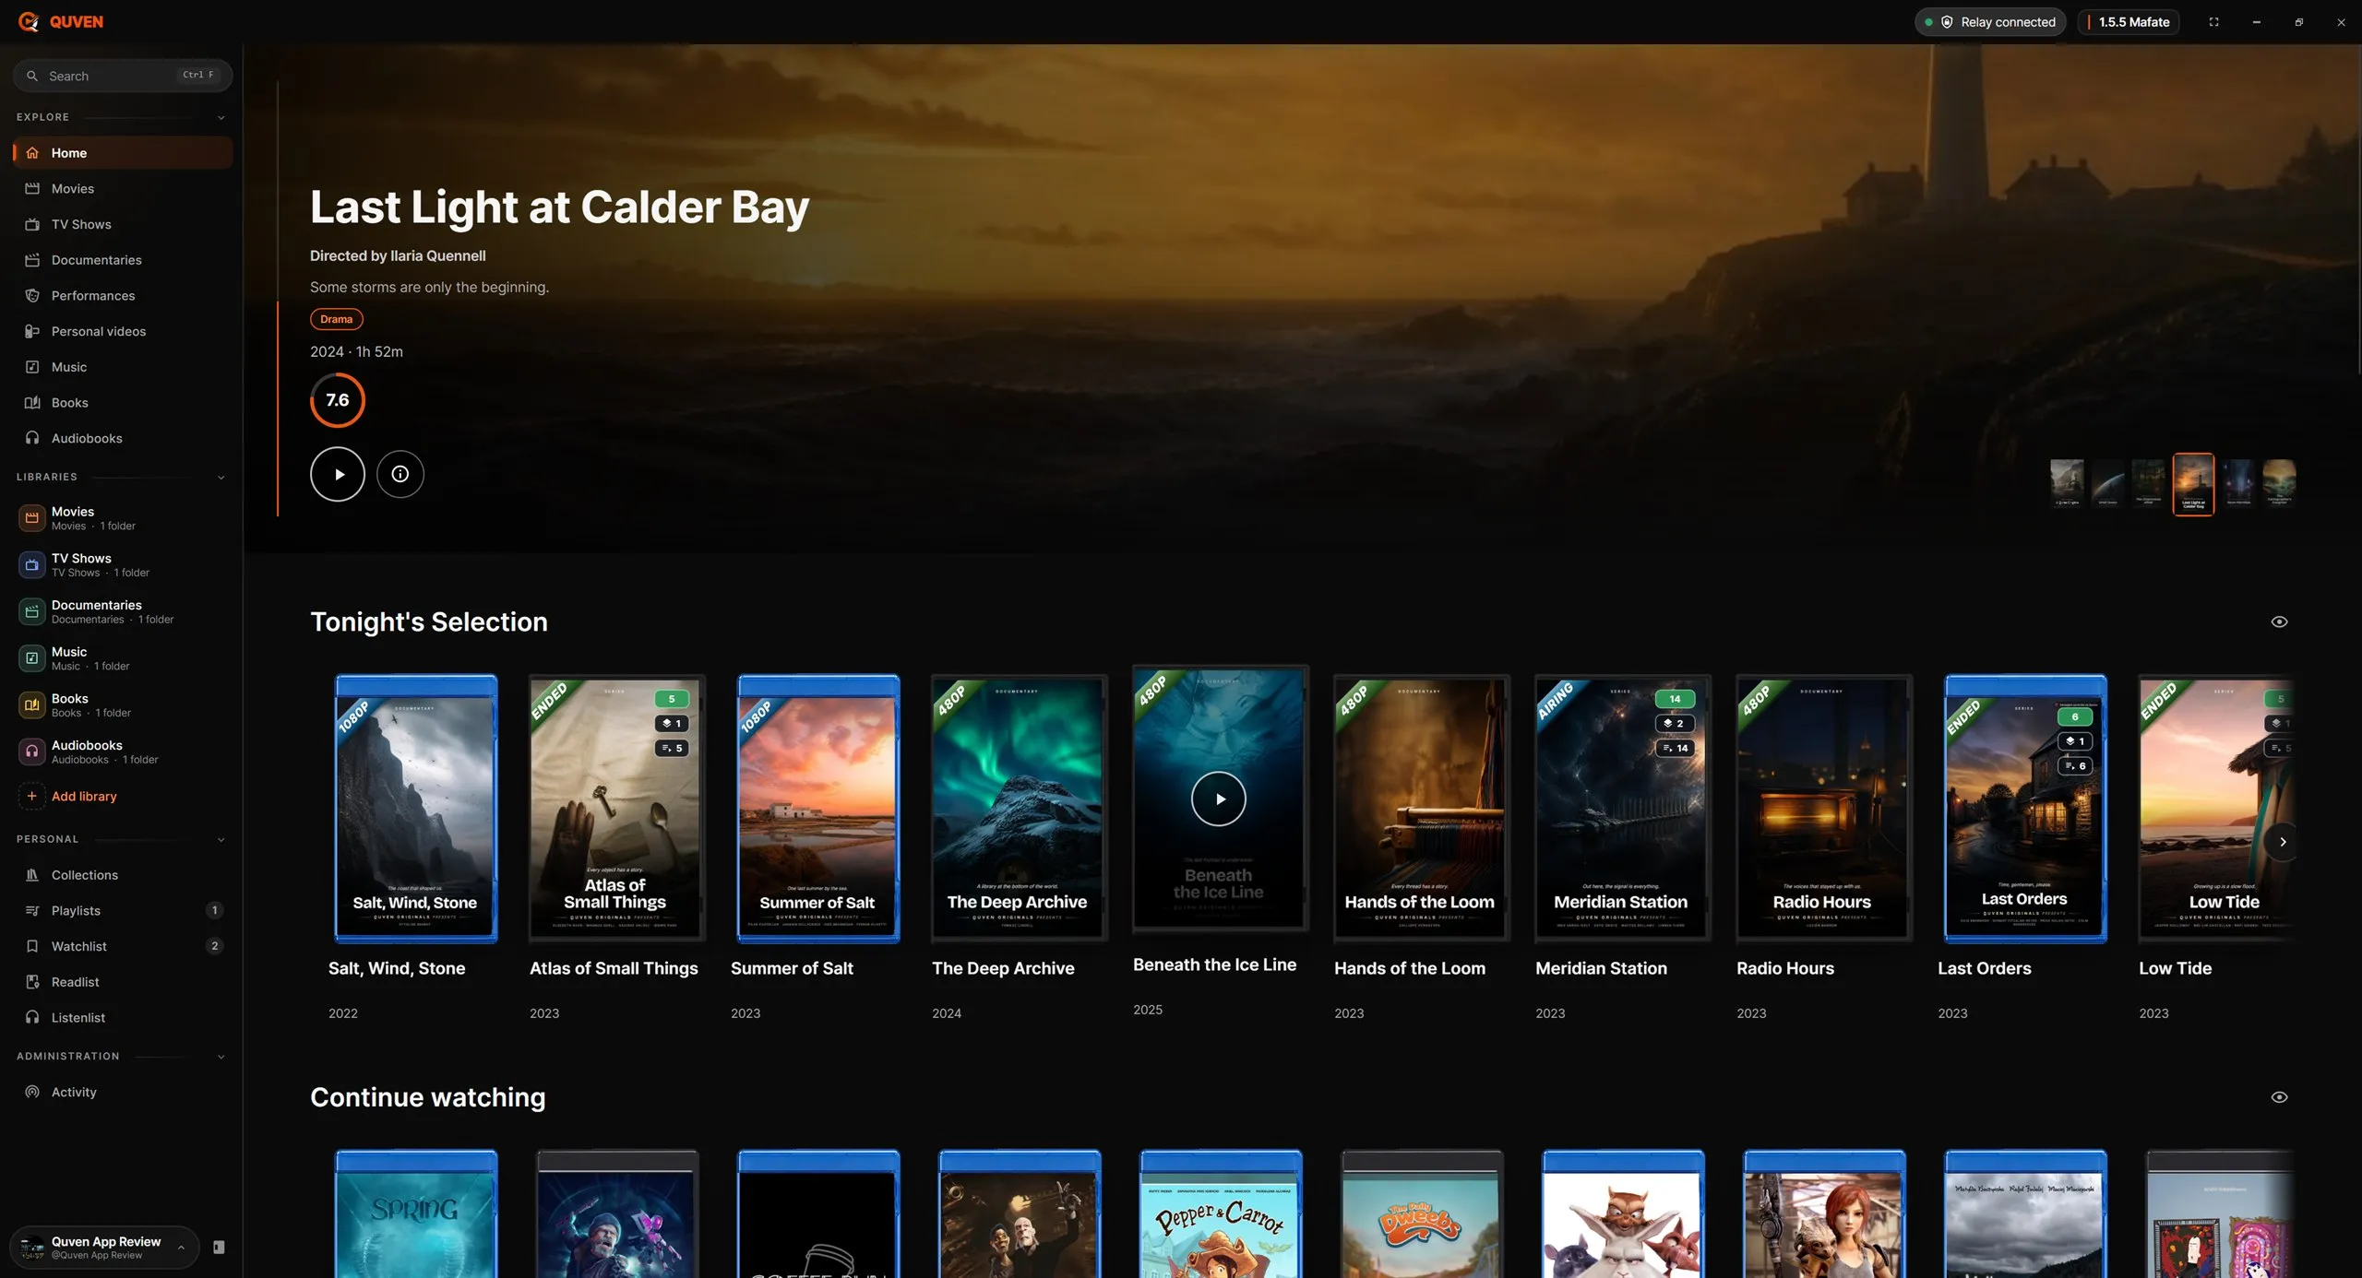Toggle visibility of Continue watching section
The image size is (2362, 1278).
tap(2279, 1097)
